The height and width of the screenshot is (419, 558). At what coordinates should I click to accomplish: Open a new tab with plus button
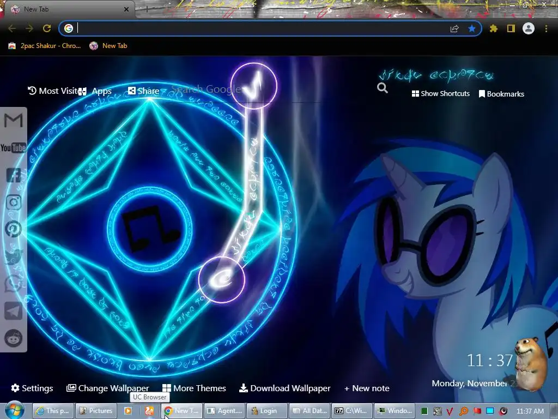tap(147, 9)
